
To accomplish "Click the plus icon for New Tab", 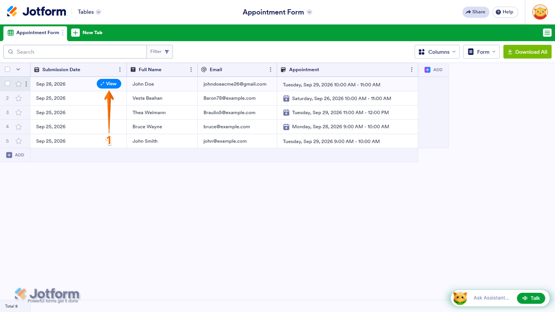I will tap(76, 33).
